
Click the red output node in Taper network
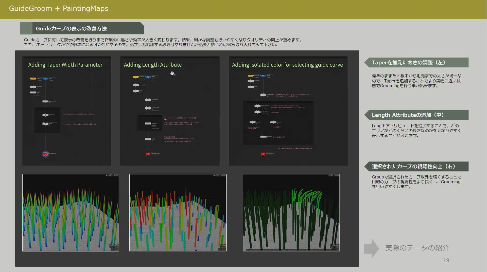coord(45,154)
